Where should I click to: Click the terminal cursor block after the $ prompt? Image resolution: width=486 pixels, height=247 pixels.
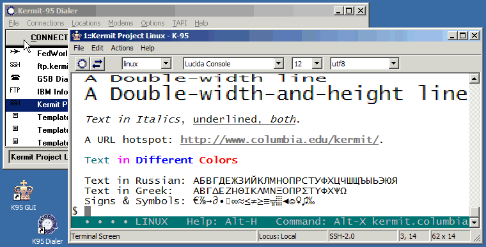pos(88,211)
